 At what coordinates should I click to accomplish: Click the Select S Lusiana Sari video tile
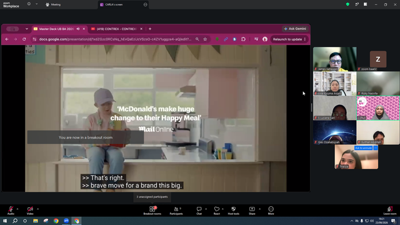335,108
